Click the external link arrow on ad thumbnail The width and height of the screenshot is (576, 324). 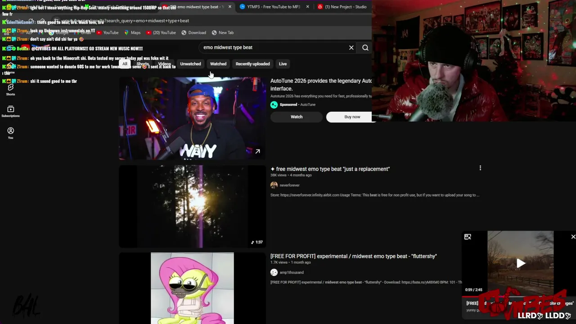(x=257, y=152)
